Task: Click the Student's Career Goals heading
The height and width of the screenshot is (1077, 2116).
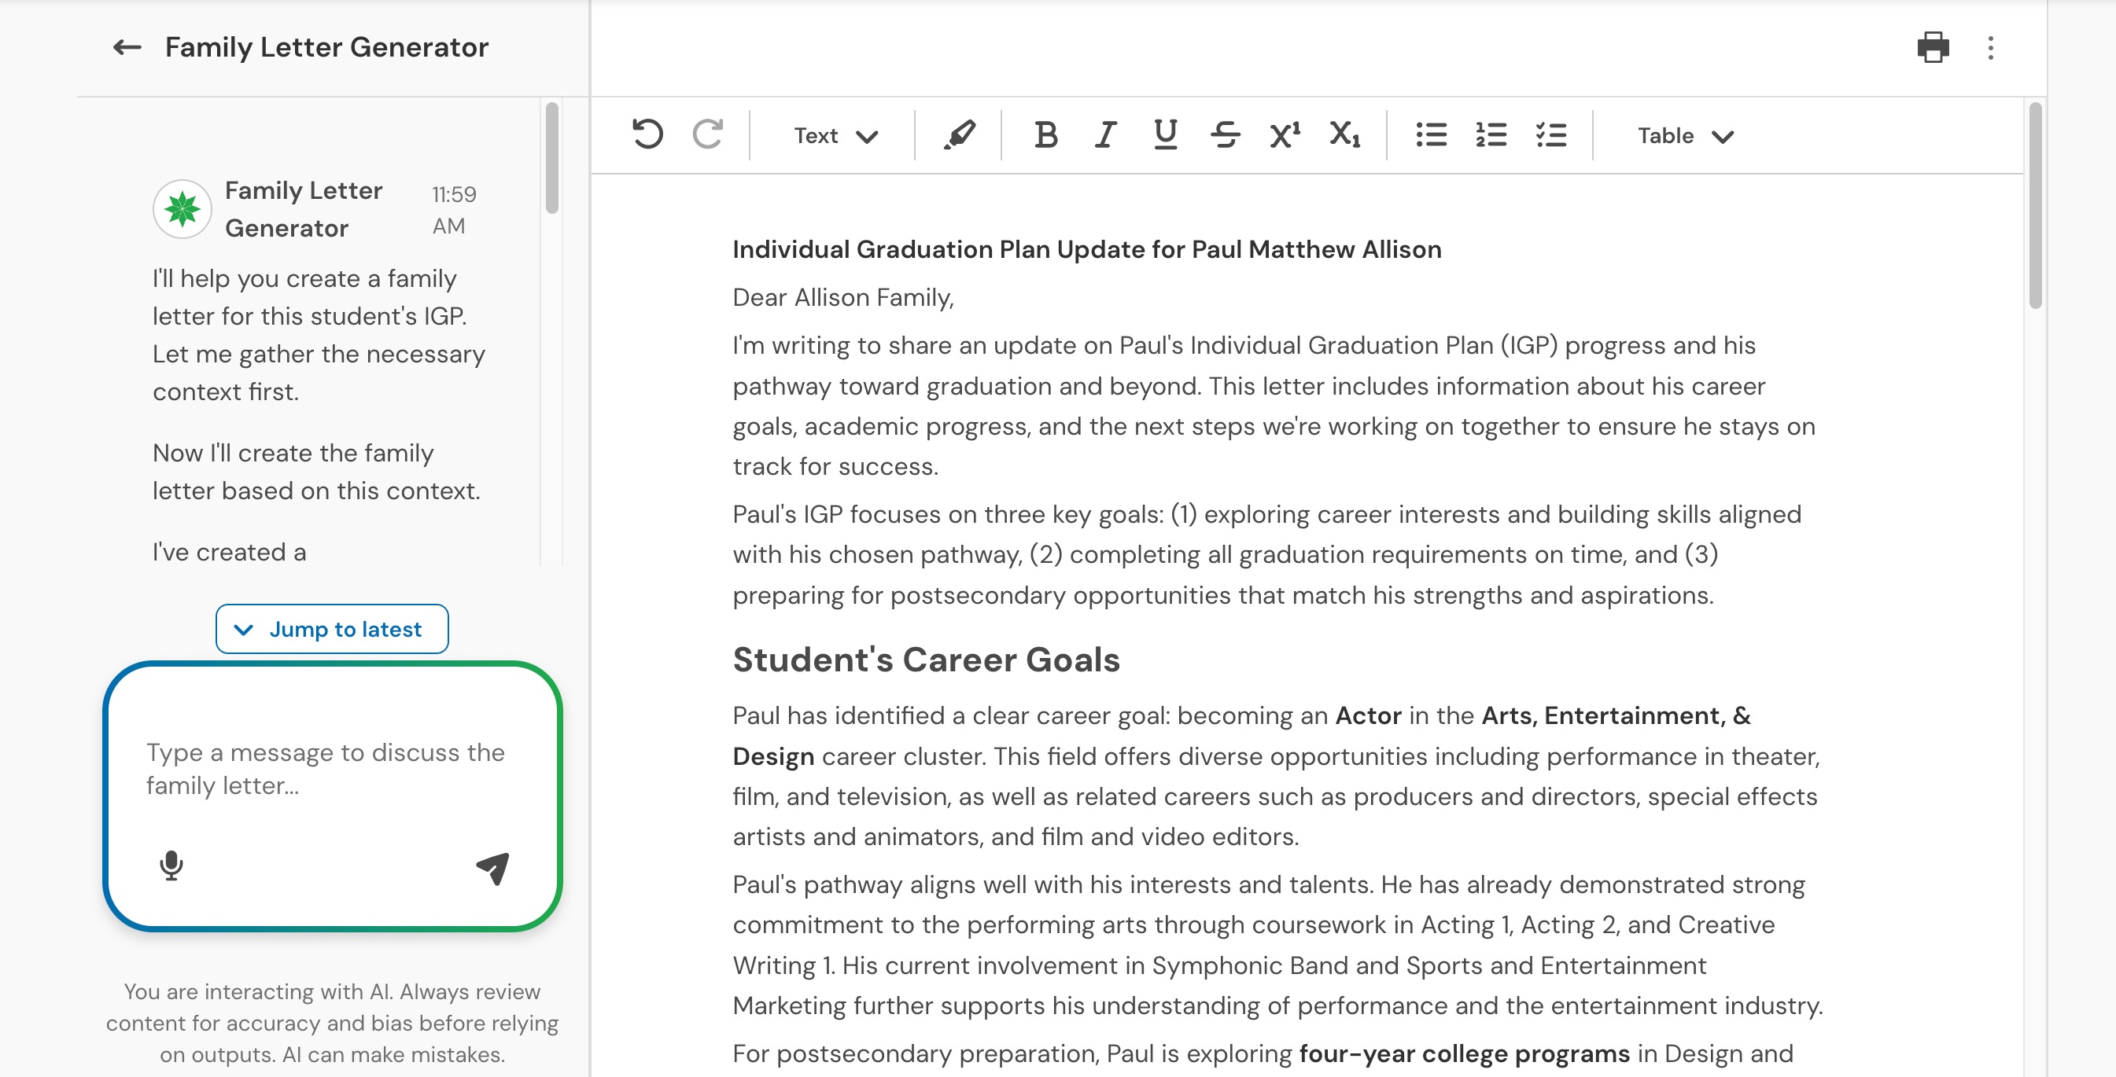Action: (926, 659)
